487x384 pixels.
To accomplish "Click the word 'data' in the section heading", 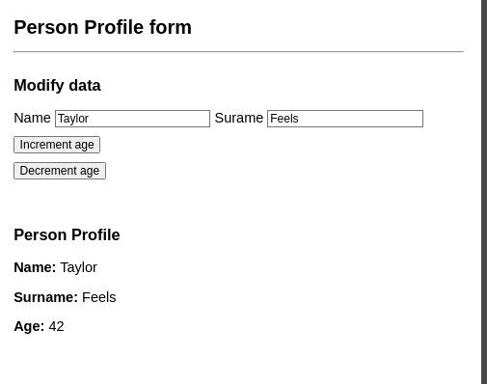I will tap(85, 86).
